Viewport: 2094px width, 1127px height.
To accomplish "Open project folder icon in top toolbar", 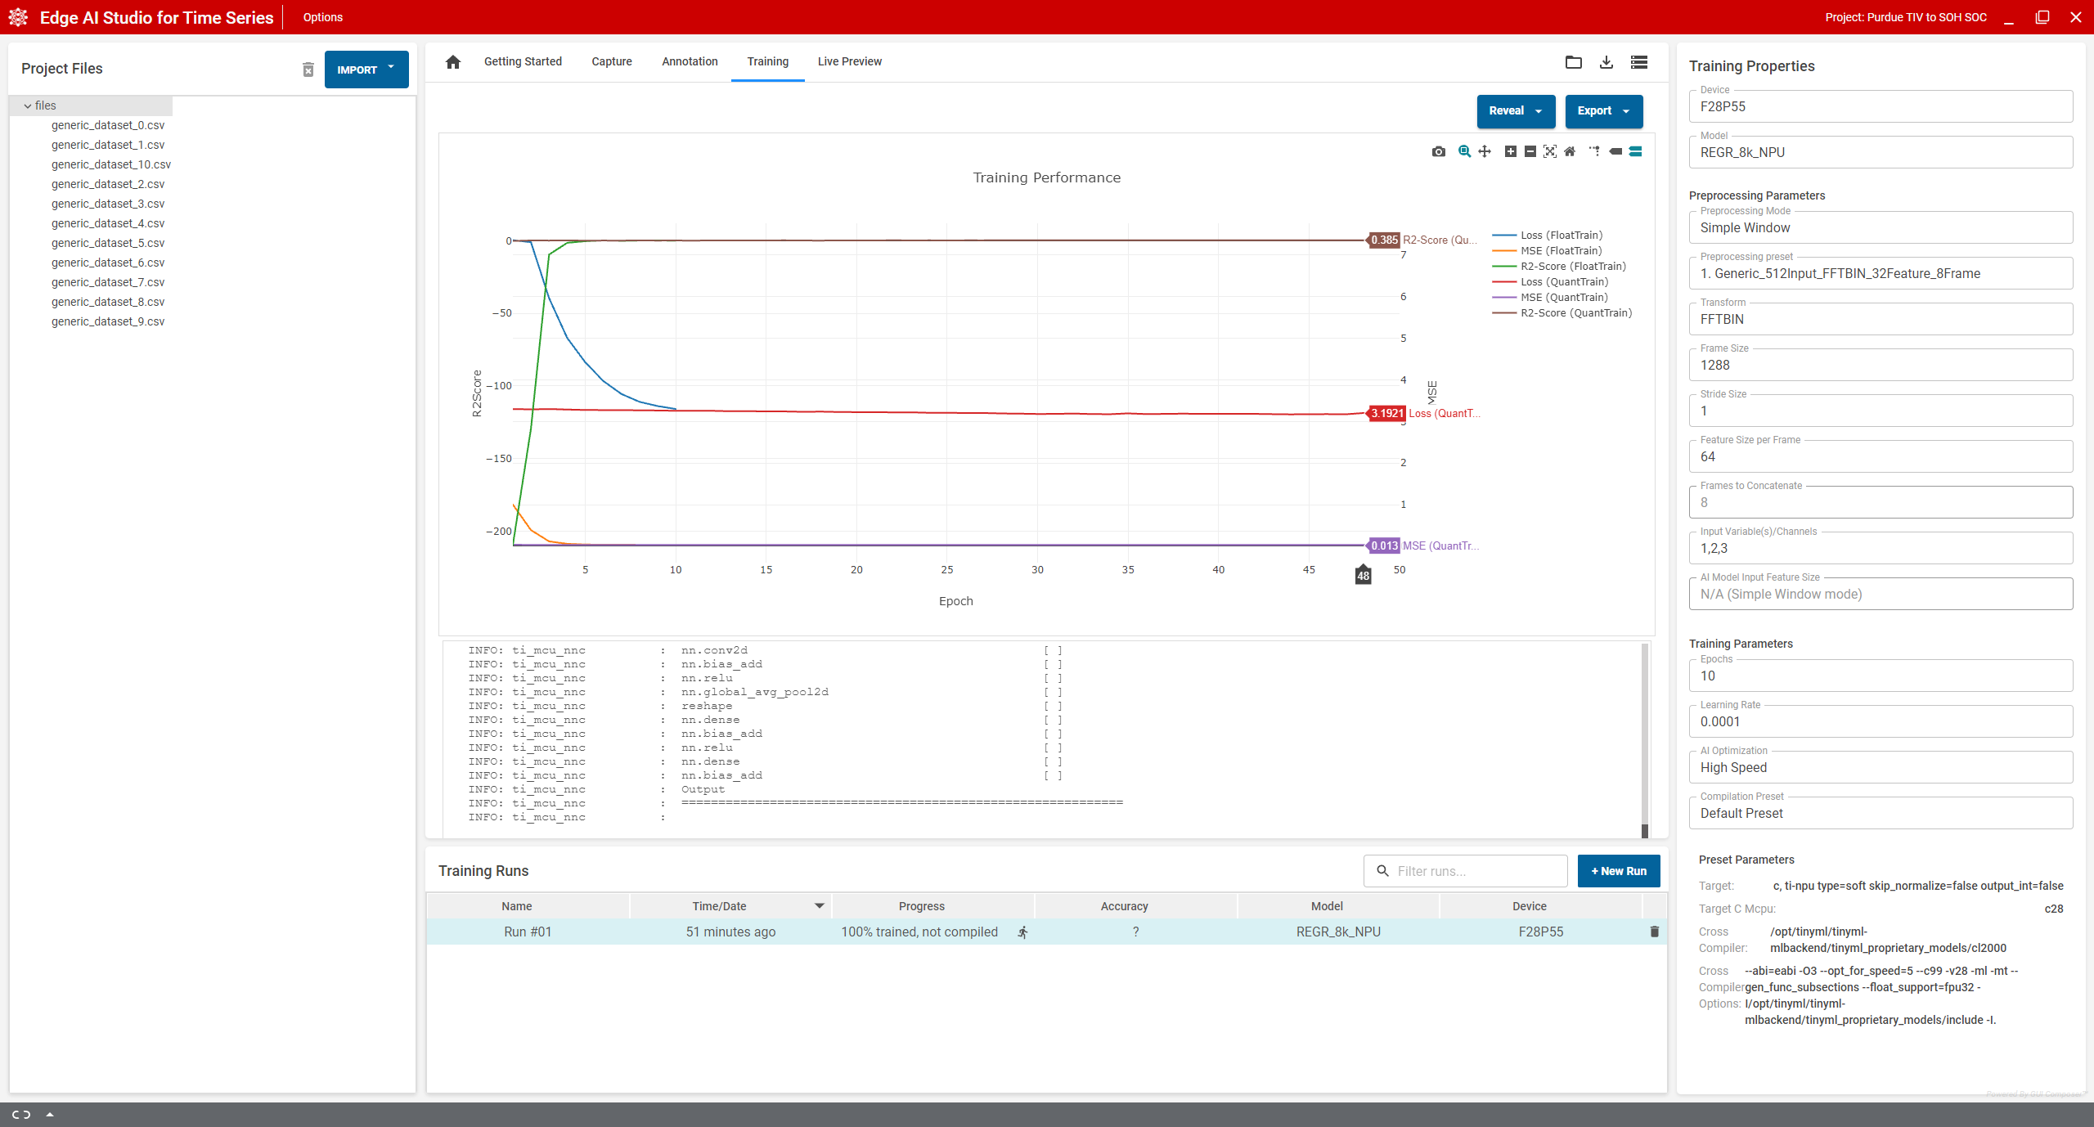I will pyautogui.click(x=1574, y=62).
